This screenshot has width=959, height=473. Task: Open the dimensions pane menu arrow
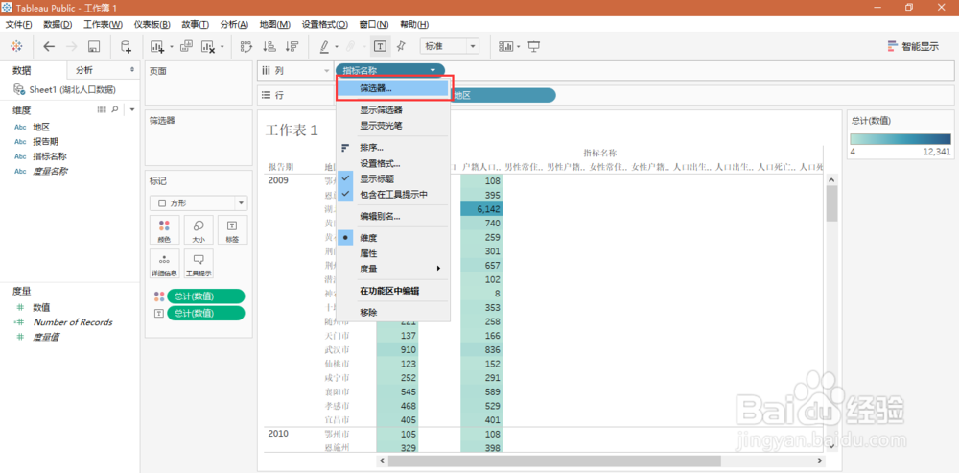tap(132, 109)
